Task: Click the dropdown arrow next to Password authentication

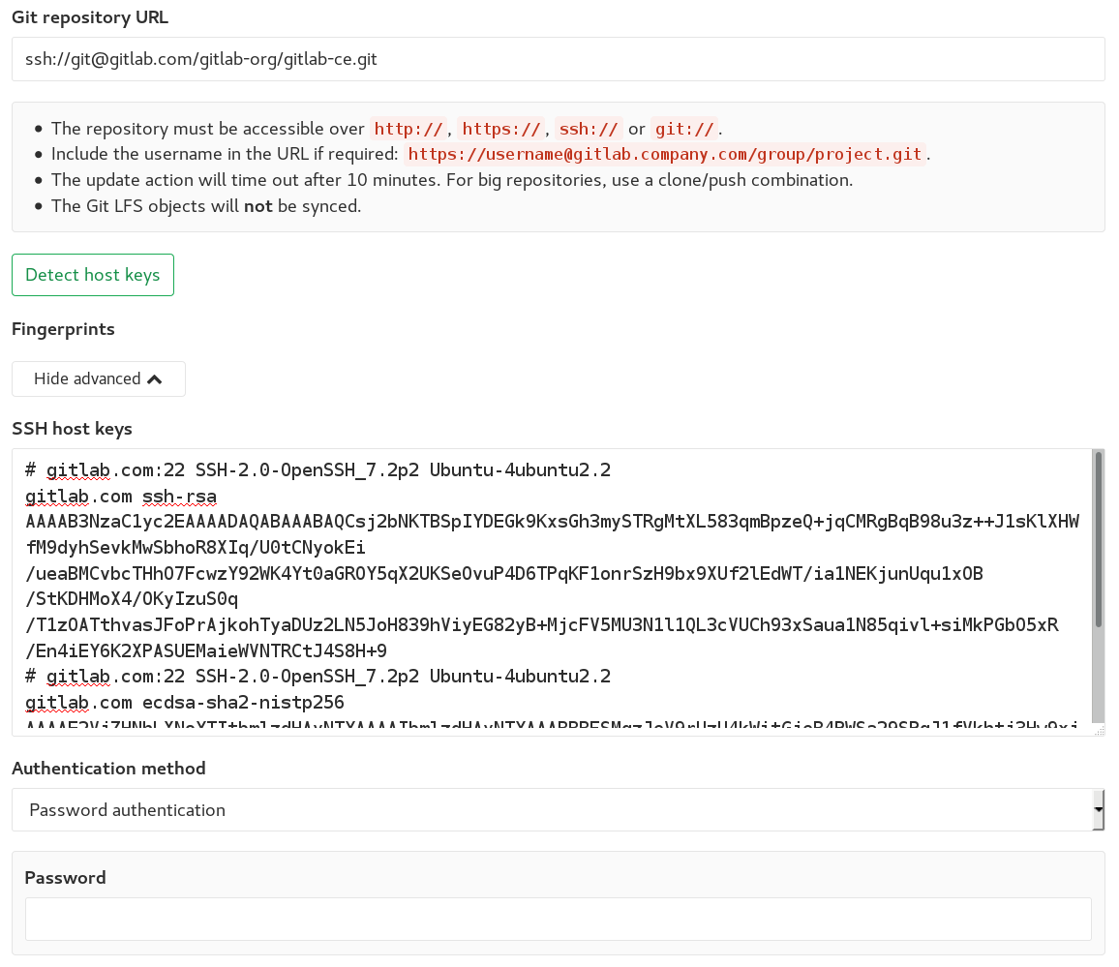Action: click(x=1098, y=809)
